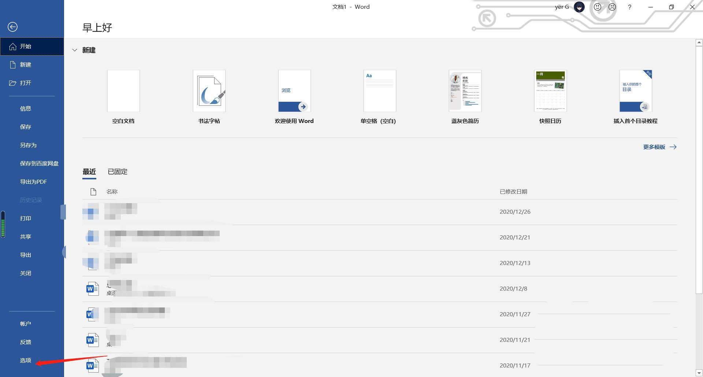Screen dimensions: 703x377
Task: Open the yer G account avatar
Action: pos(579,7)
